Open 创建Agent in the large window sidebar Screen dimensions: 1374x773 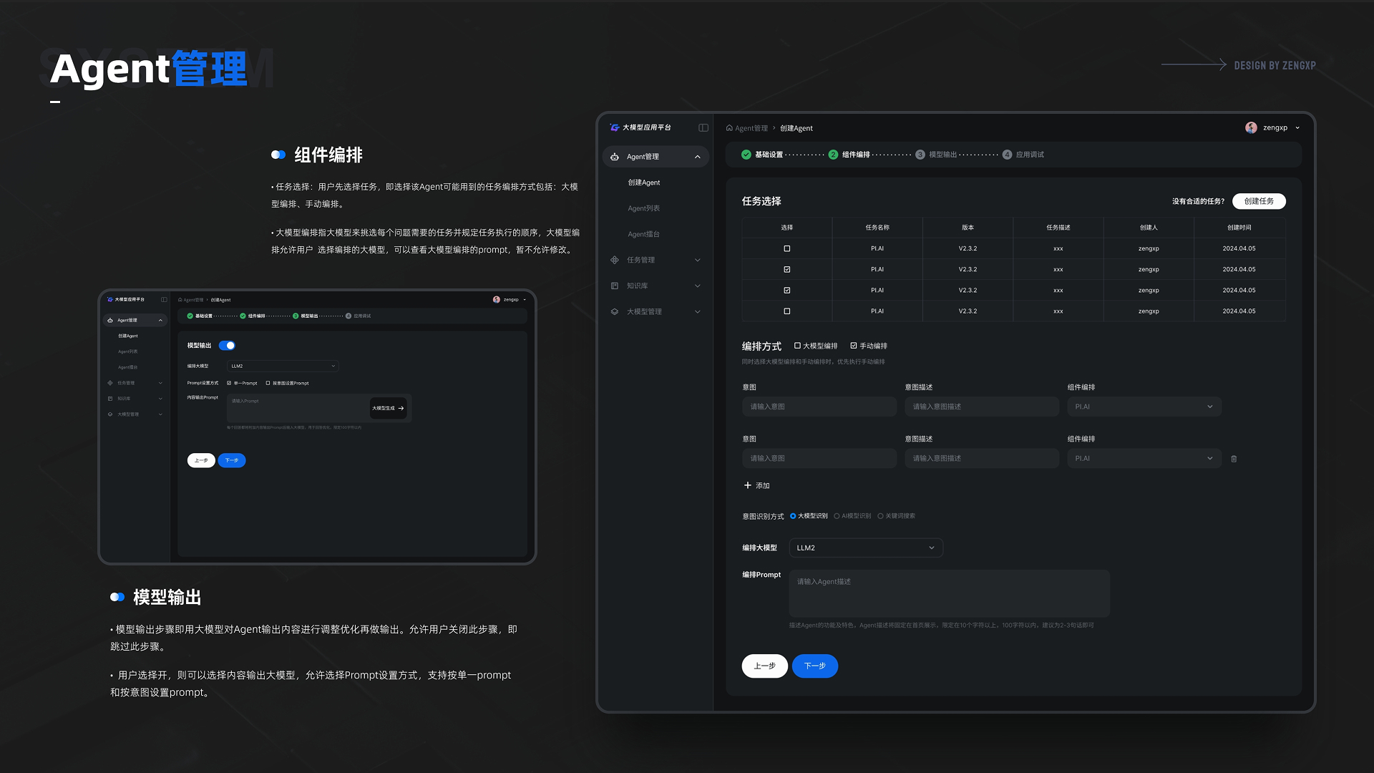click(x=644, y=183)
